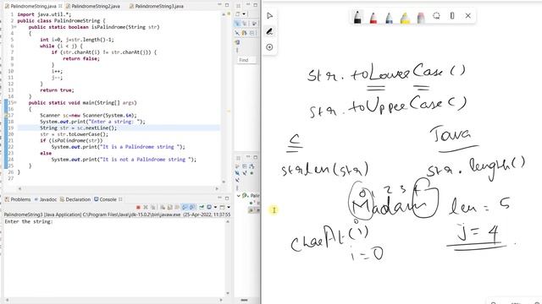
Task: Open the Open Console dropdown arrow
Action: 229,207
